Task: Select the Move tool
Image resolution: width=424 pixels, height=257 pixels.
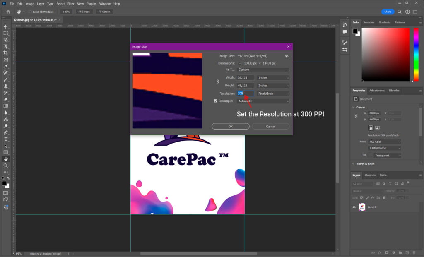Action: tap(6, 26)
